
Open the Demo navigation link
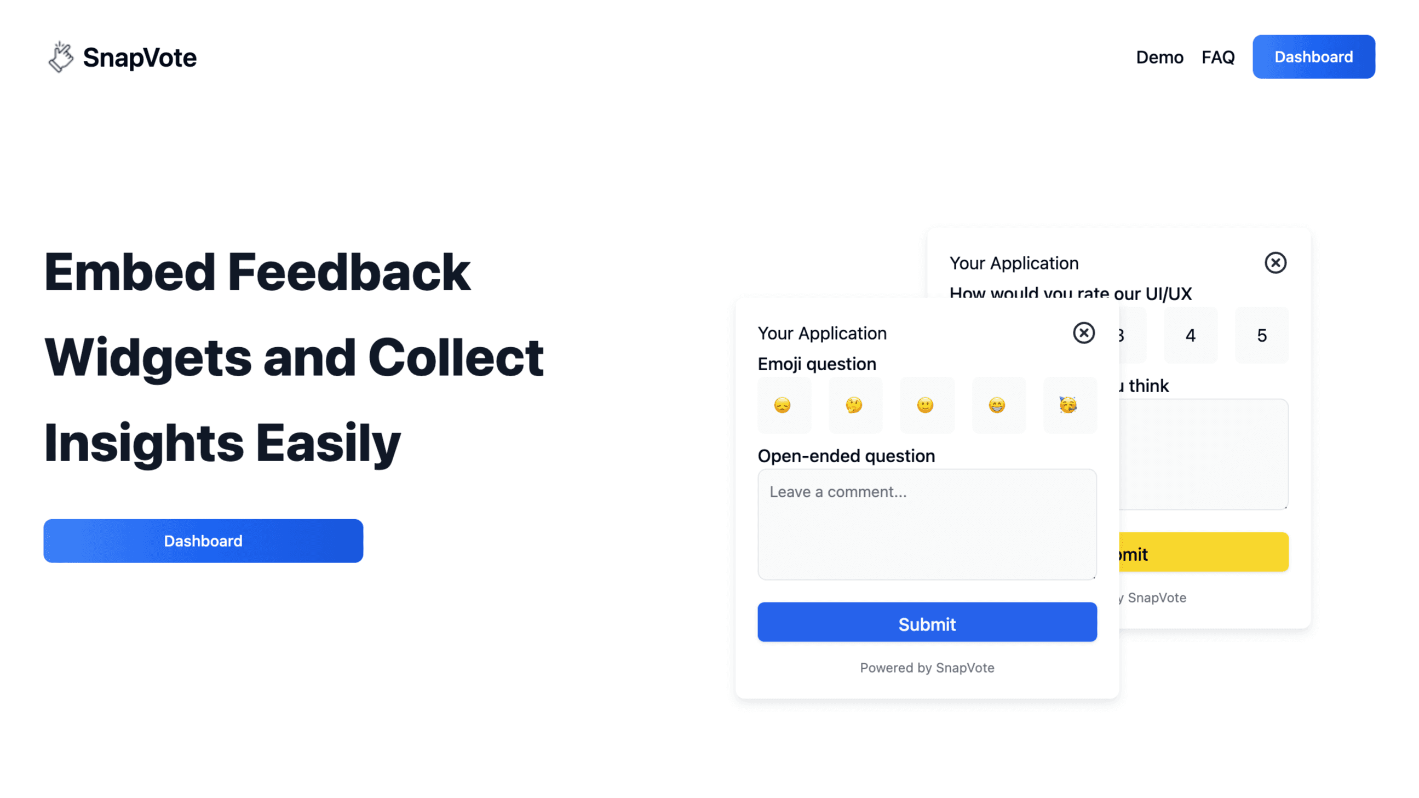(x=1159, y=58)
